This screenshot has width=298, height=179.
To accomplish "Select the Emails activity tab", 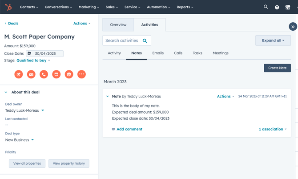I will point(158,53).
